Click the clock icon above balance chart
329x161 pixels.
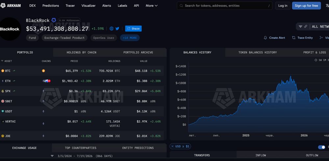(x=316, y=60)
